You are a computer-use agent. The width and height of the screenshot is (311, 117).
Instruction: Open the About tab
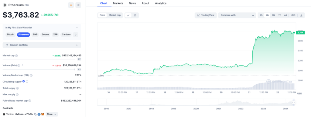click(x=145, y=3)
